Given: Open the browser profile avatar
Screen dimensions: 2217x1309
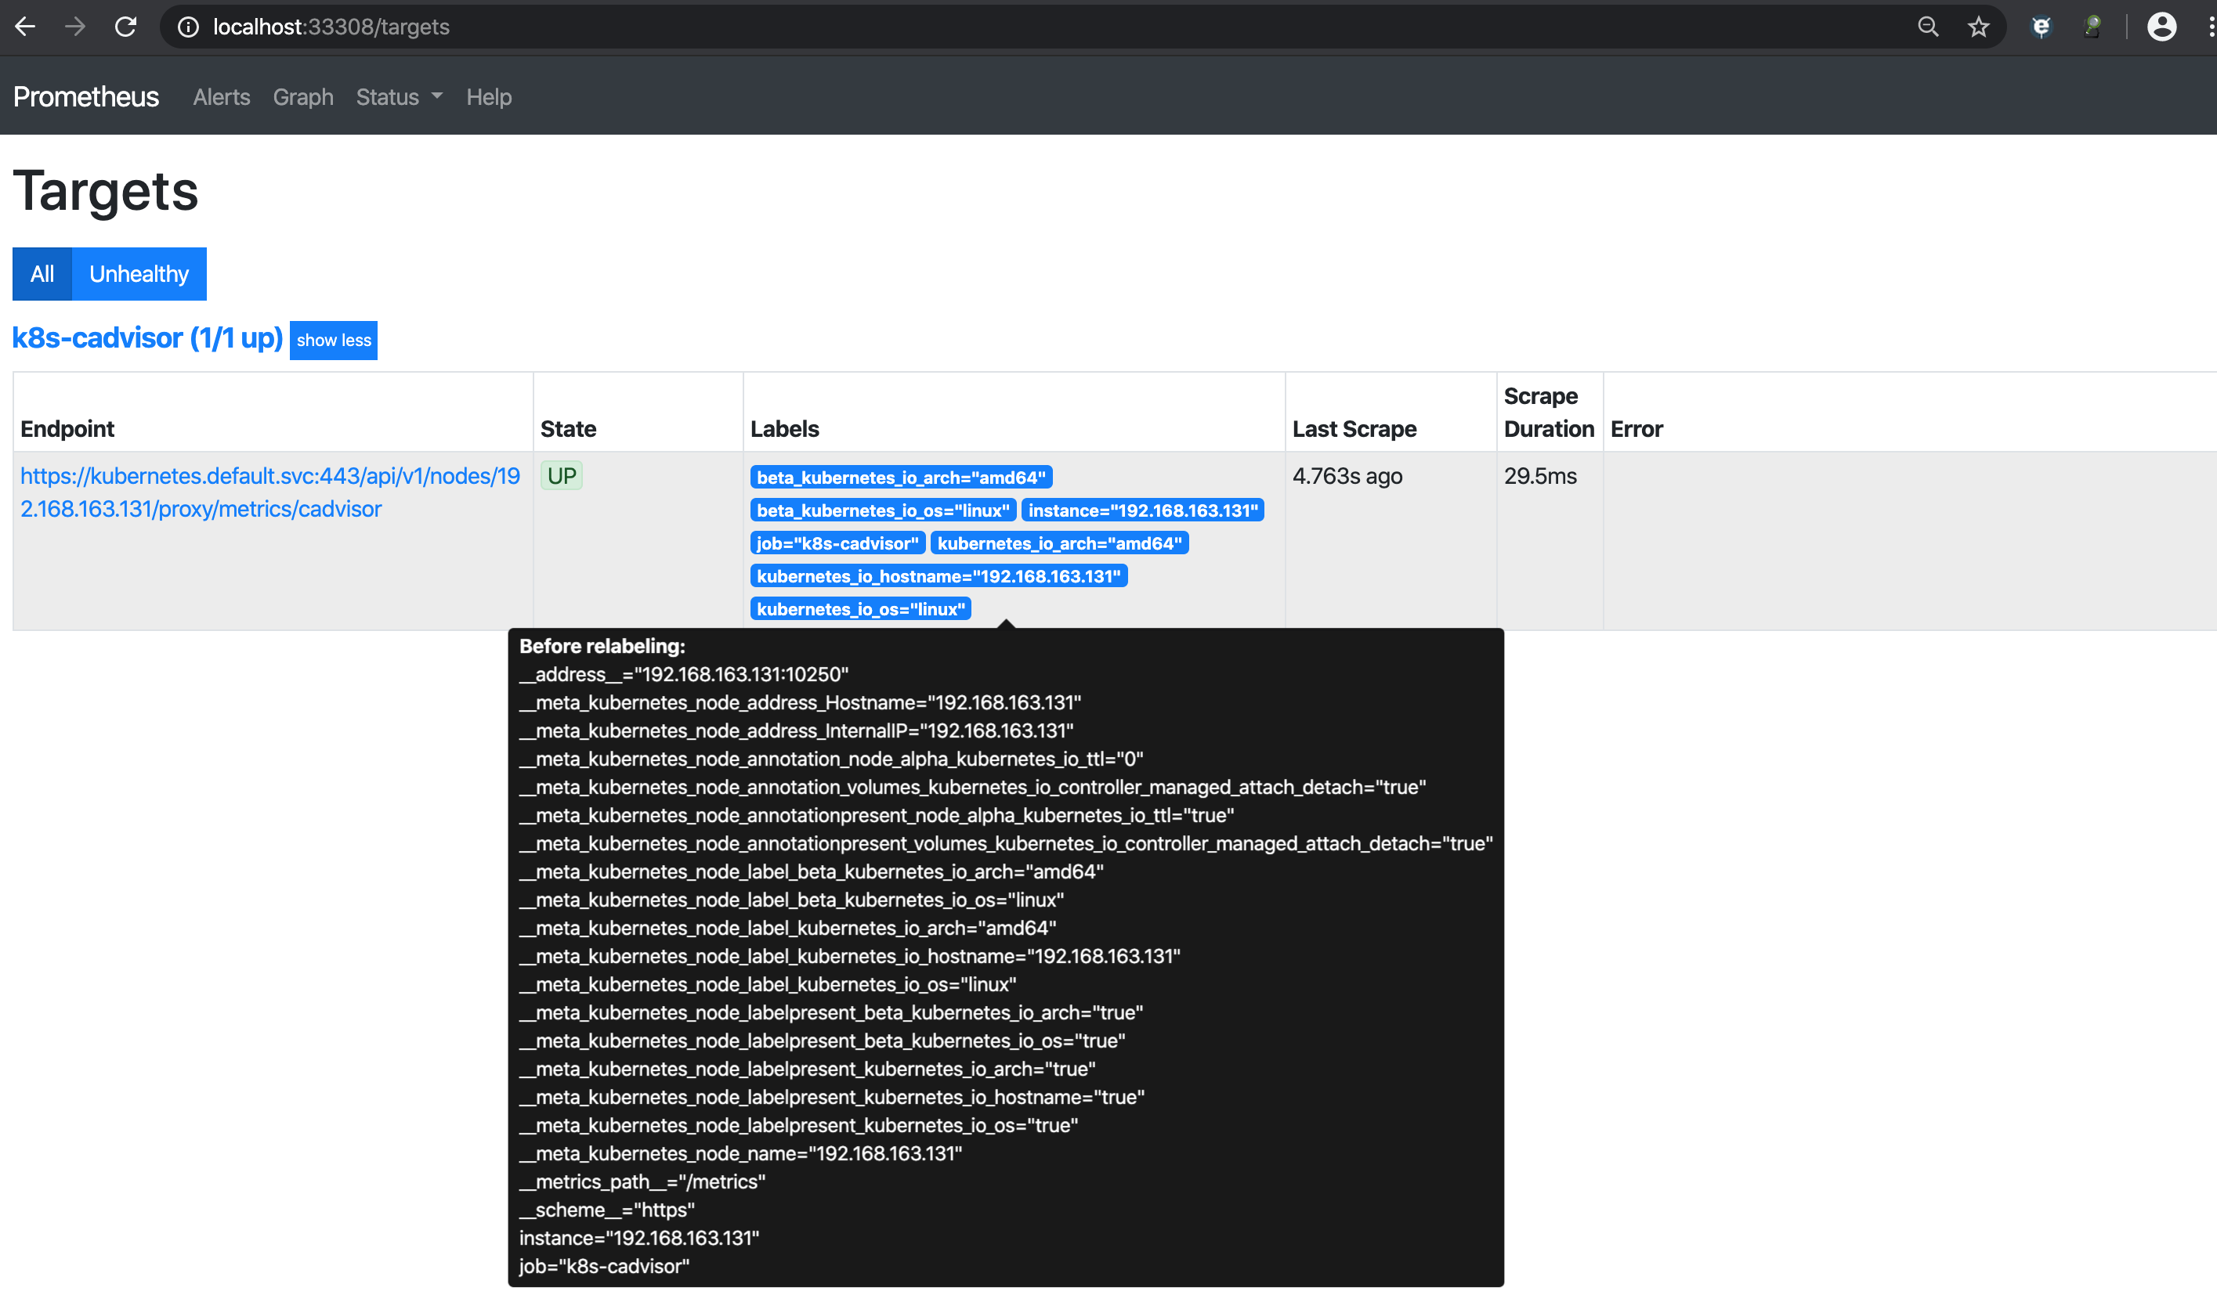Looking at the screenshot, I should [x=2161, y=27].
